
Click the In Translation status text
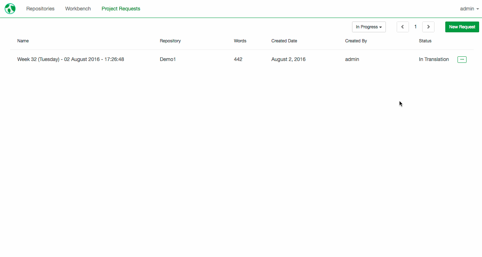(x=434, y=59)
